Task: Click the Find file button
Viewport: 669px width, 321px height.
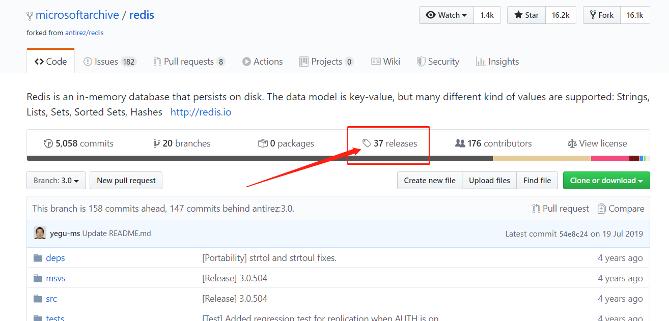Action: point(537,180)
